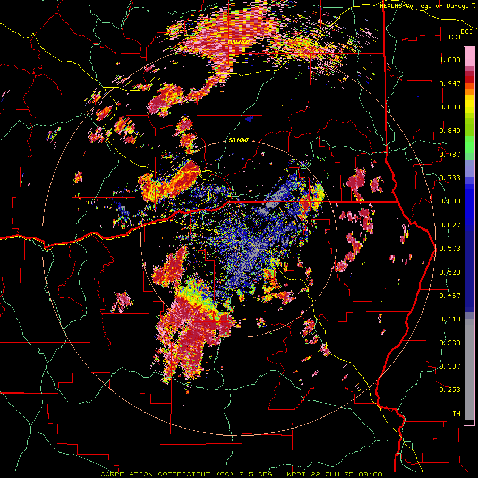Select the 0.787 scale value
Image resolution: width=478 pixels, height=478 pixels.
click(450, 154)
